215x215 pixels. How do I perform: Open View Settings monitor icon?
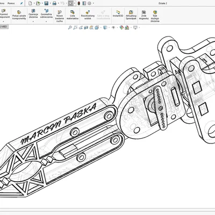tap(135, 27)
